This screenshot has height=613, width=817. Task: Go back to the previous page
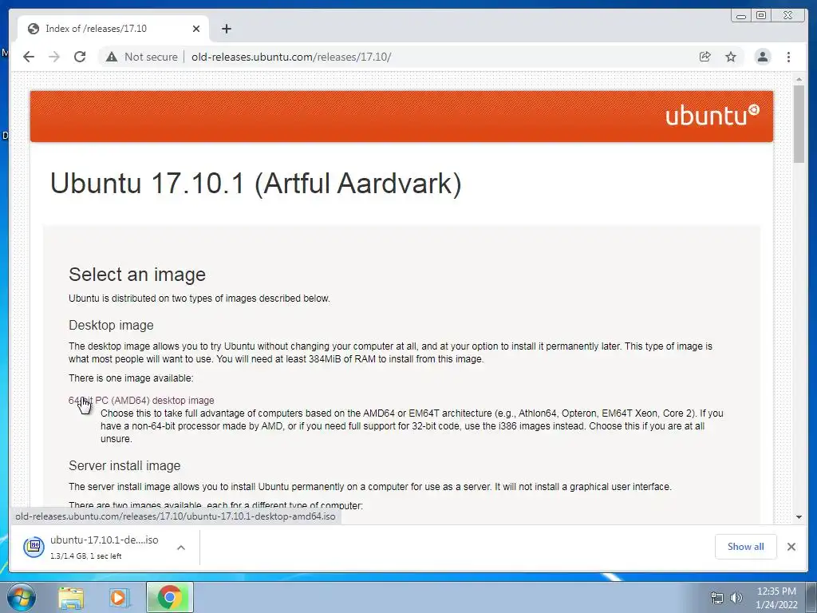pos(29,57)
